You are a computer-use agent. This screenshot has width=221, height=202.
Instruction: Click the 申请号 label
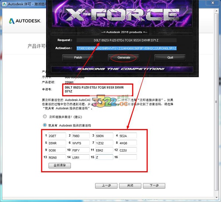pyautogui.click(x=47, y=90)
